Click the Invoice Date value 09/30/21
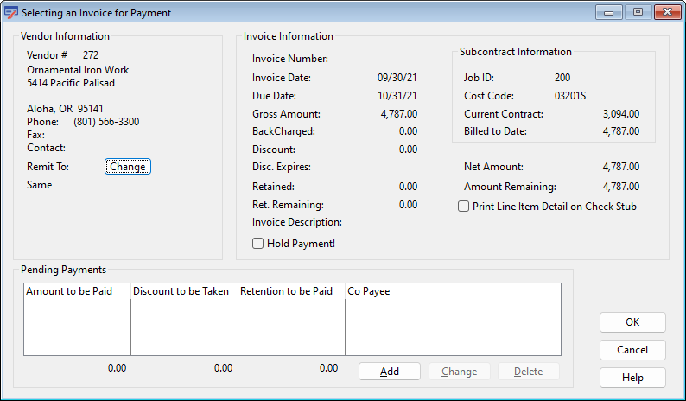This screenshot has width=686, height=401. coord(397,78)
